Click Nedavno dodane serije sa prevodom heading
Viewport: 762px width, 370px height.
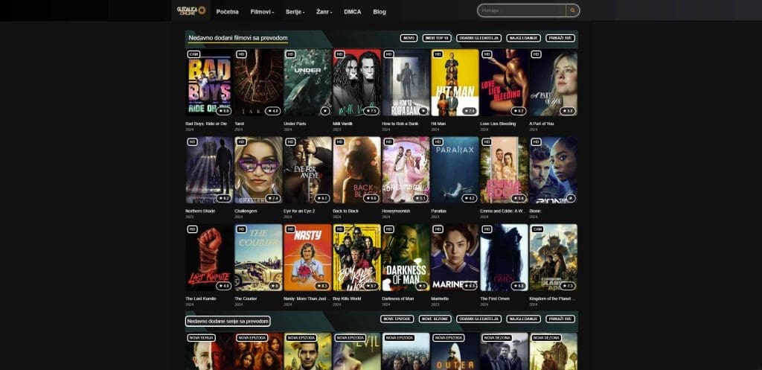pos(228,322)
